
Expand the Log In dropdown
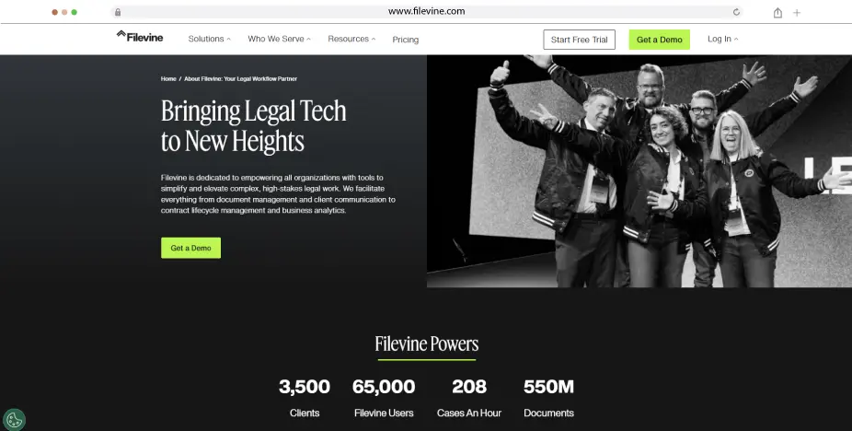pyautogui.click(x=722, y=39)
